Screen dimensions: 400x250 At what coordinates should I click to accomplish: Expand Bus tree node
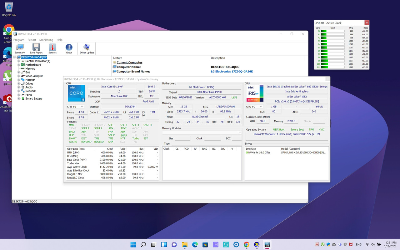point(19,72)
